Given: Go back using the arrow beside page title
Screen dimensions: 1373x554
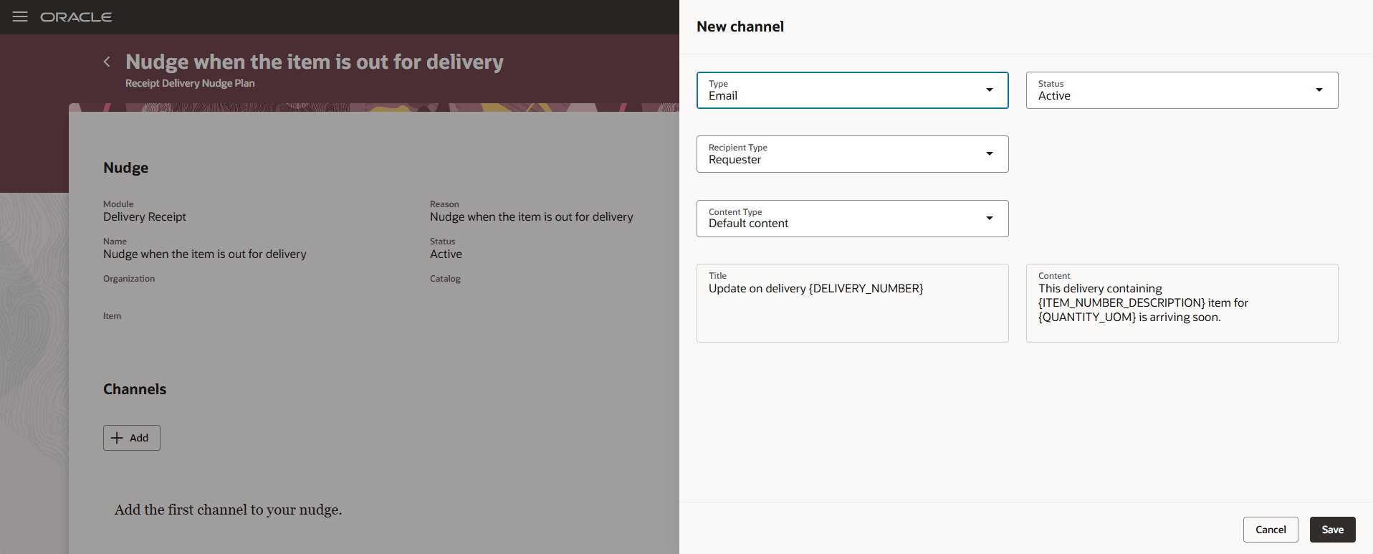Looking at the screenshot, I should 107,62.
